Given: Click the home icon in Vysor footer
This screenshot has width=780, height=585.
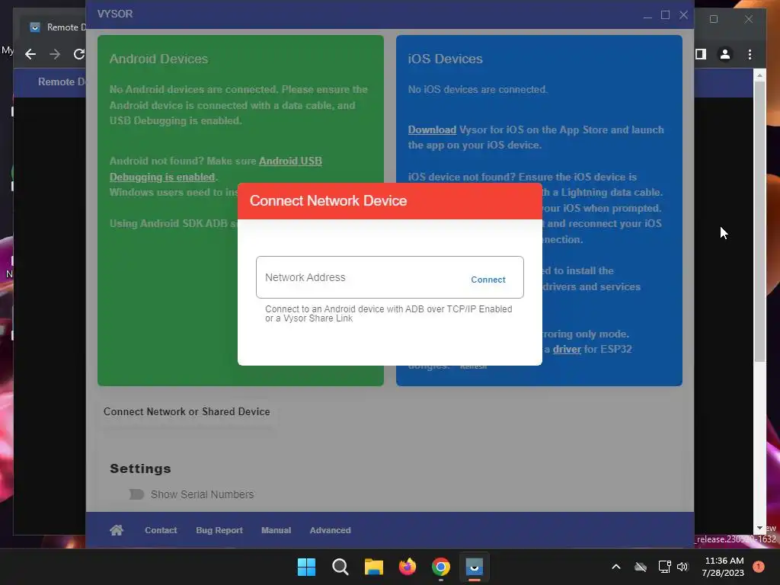Looking at the screenshot, I should (x=117, y=530).
